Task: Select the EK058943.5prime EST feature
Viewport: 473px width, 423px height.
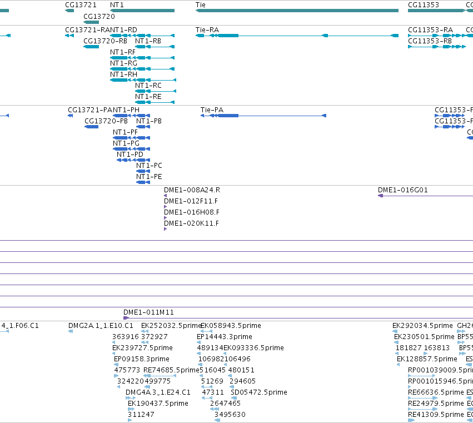Action: [x=206, y=331]
